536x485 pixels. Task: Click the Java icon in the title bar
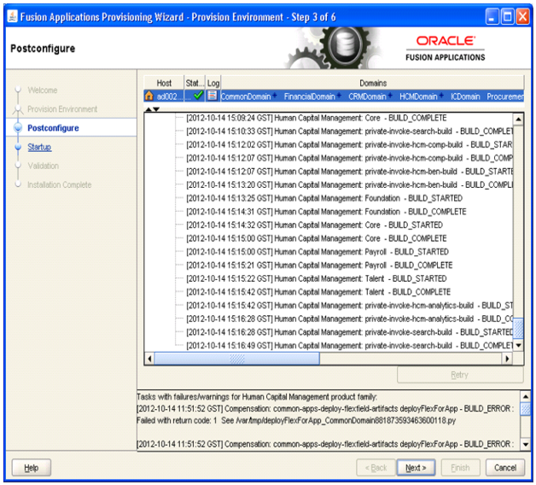coord(13,16)
